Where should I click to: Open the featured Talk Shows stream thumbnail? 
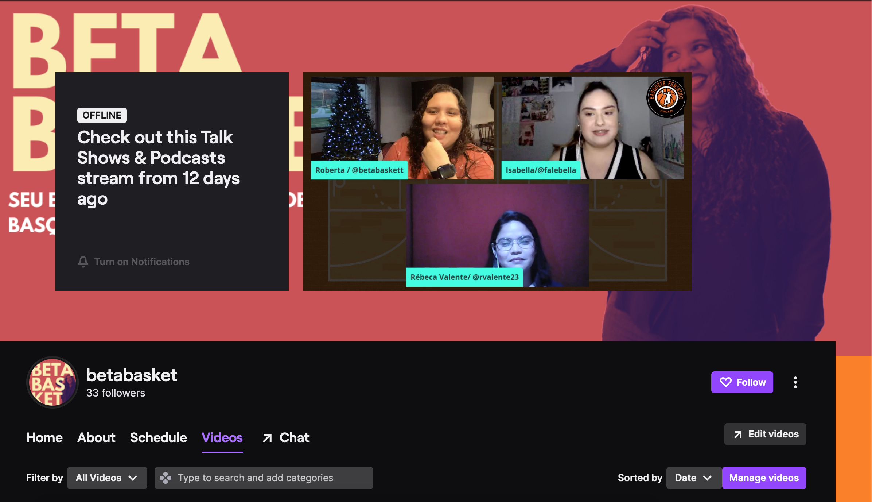497,181
